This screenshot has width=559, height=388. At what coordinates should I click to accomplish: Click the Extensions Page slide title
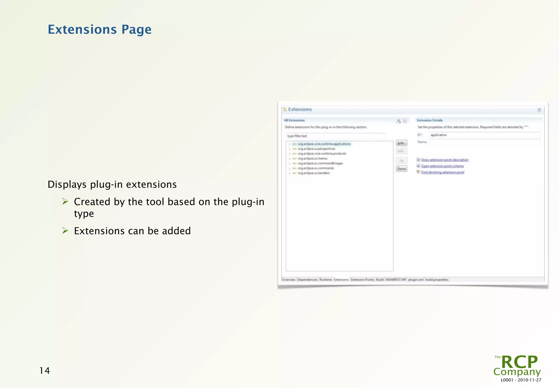(100, 29)
